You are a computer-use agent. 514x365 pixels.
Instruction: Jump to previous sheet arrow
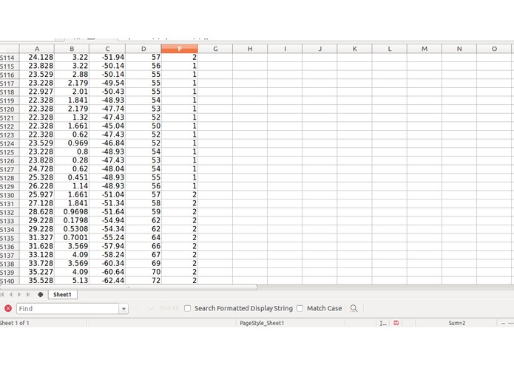[x=11, y=295]
